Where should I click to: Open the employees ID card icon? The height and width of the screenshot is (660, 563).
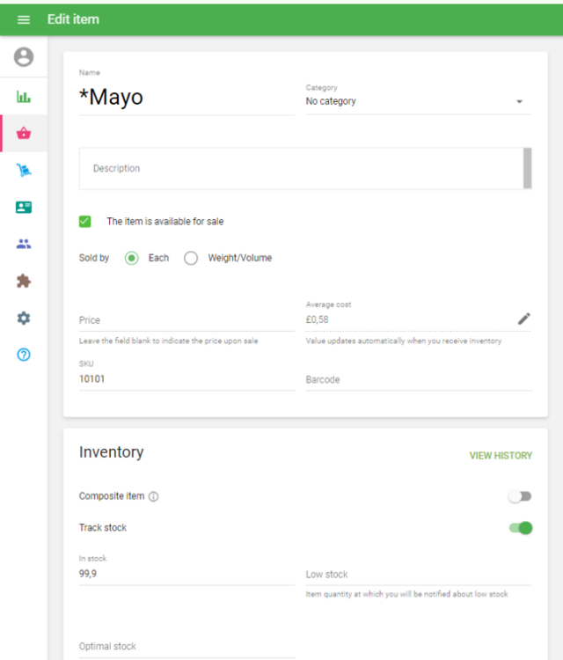(x=24, y=208)
